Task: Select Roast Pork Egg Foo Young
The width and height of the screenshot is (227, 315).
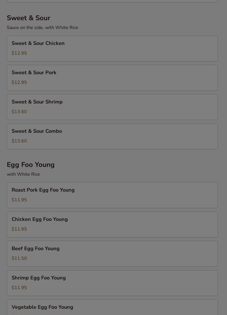Action: coord(43,190)
